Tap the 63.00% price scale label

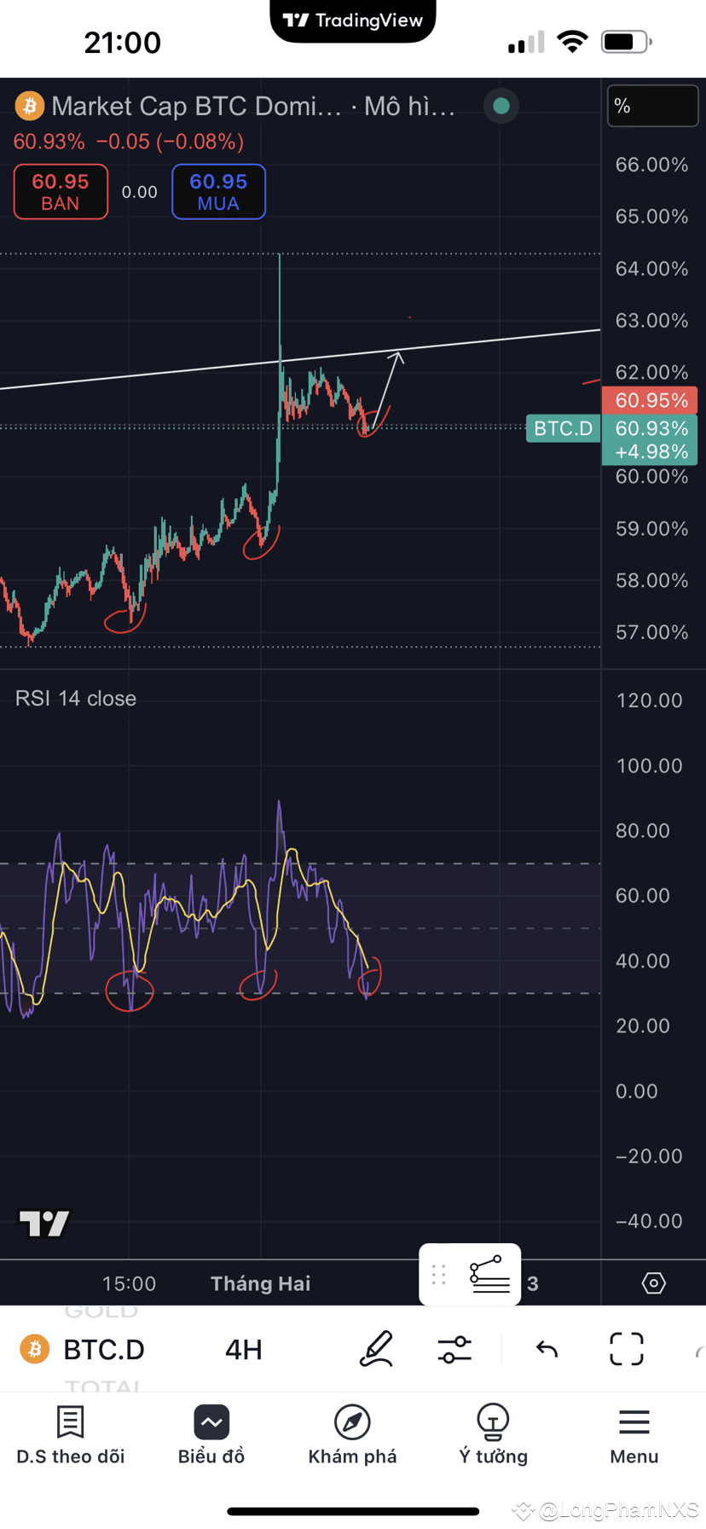click(x=651, y=320)
